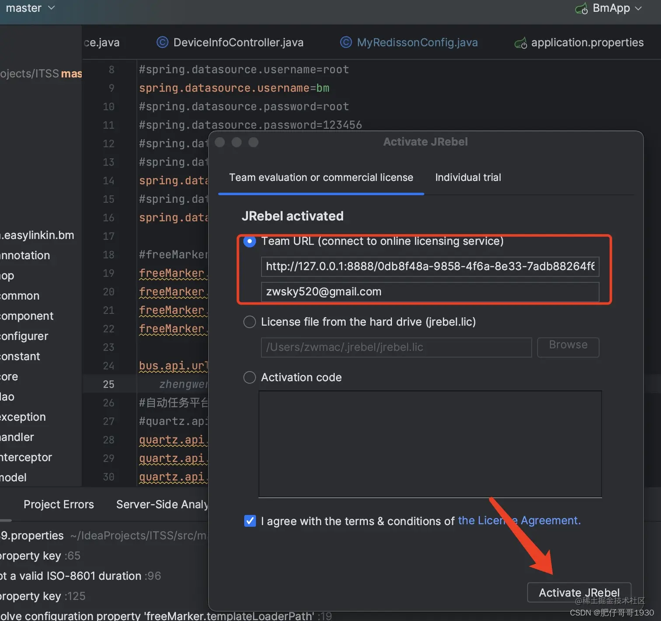Open the master branch dropdown
This screenshot has width=661, height=621.
click(x=30, y=8)
